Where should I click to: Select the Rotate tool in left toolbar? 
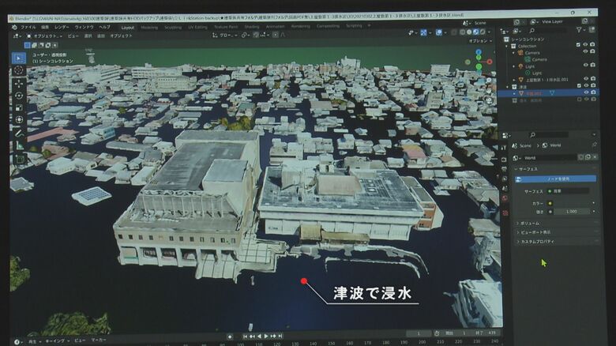(x=19, y=95)
